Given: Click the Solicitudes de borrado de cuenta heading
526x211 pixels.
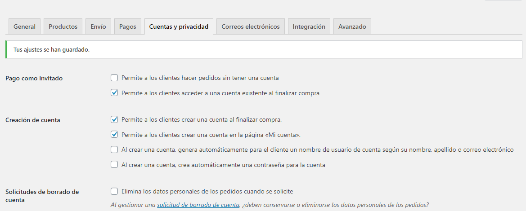Looking at the screenshot, I should pyautogui.click(x=42, y=196).
